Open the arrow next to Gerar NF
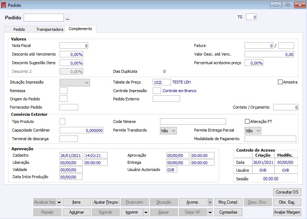 (211, 212)
